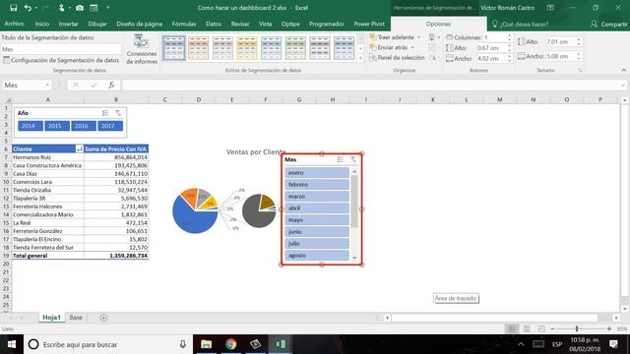
Task: Open the taskbar notification center icon
Action: click(x=613, y=344)
